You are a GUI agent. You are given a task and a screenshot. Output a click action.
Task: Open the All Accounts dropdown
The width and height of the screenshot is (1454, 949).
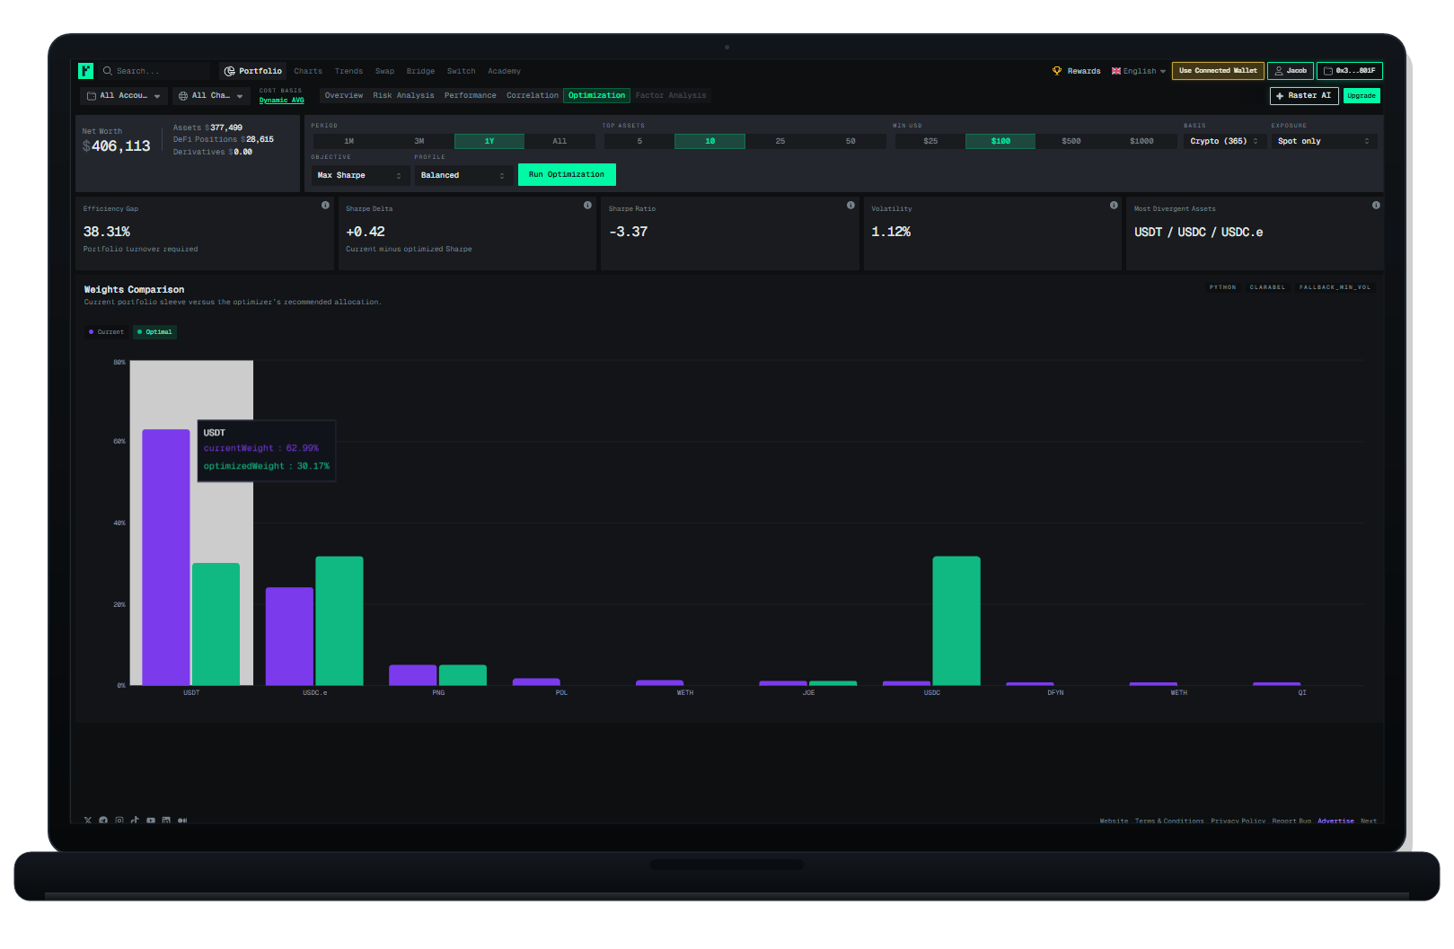click(124, 96)
